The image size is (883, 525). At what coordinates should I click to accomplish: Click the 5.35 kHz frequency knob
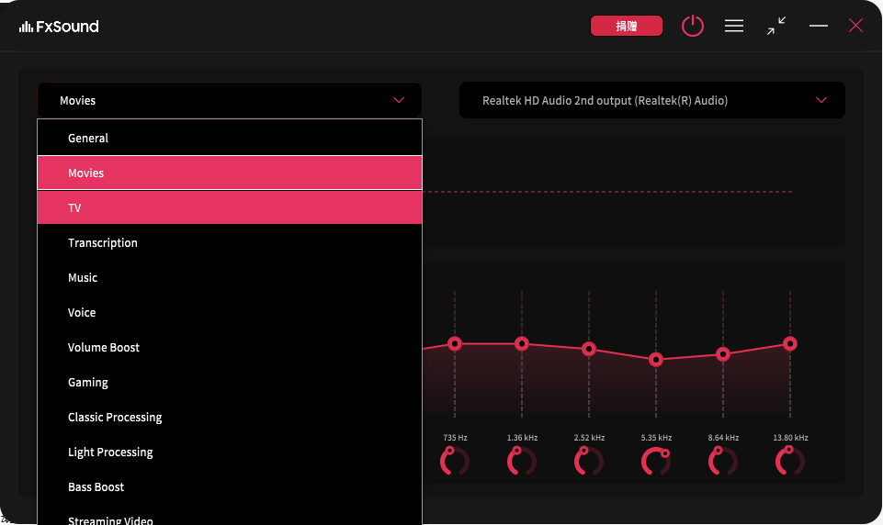point(655,461)
